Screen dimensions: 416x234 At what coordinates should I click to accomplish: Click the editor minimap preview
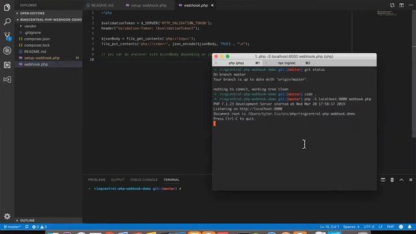(387, 13)
